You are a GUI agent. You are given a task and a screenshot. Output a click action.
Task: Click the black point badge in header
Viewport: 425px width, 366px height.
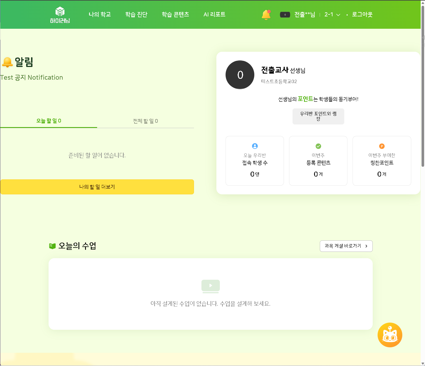click(285, 15)
